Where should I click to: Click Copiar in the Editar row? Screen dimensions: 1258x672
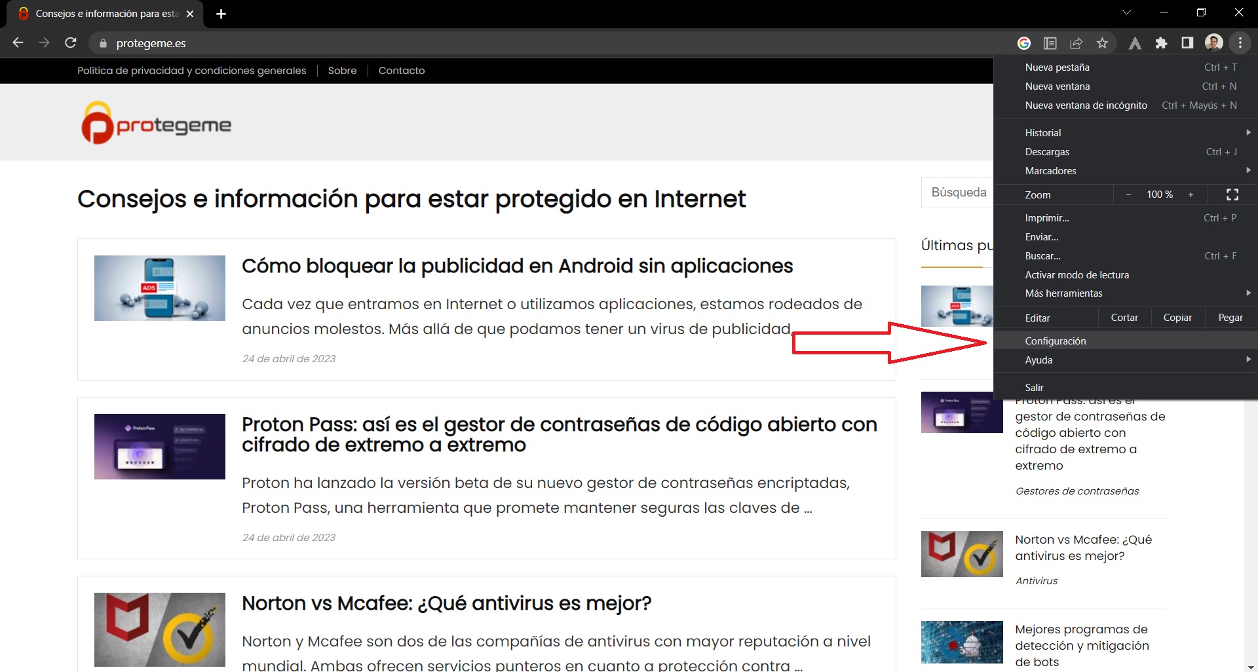click(1177, 318)
